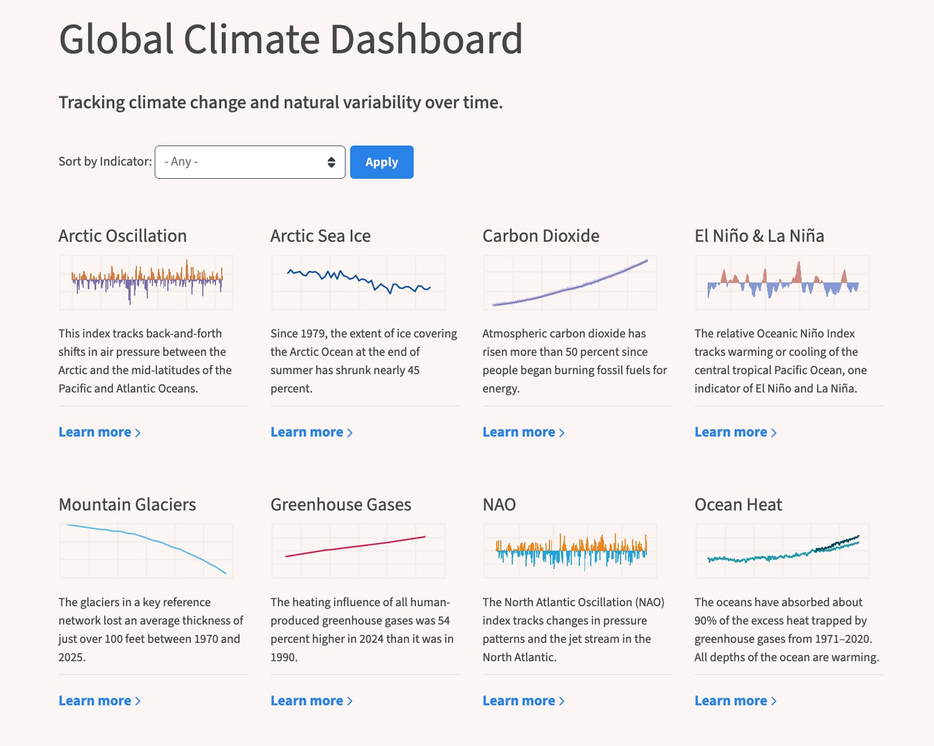This screenshot has width=934, height=746.
Task: Click the NAO heading
Action: point(499,505)
